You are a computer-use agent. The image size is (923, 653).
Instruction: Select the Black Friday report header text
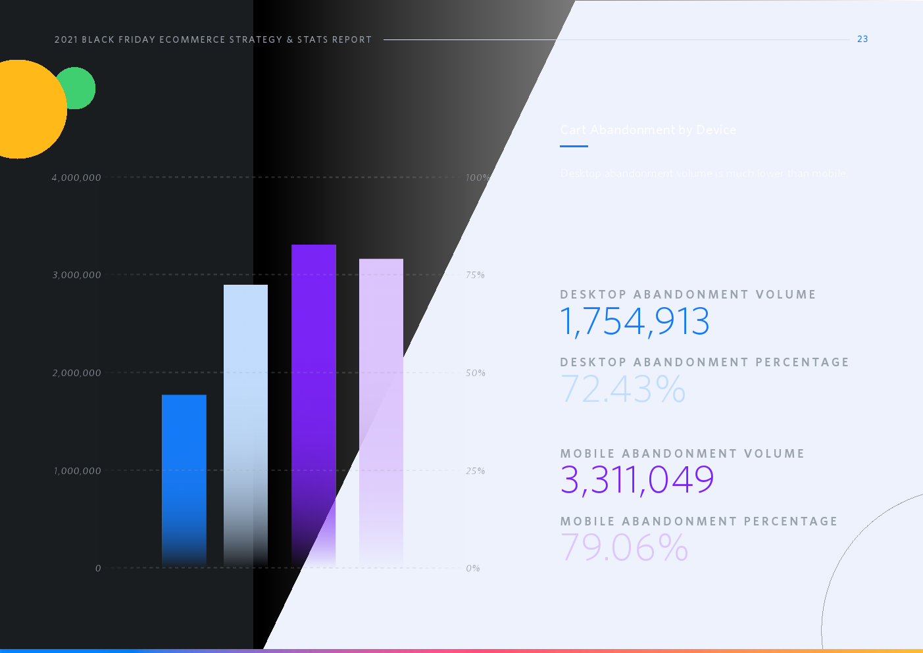pyautogui.click(x=213, y=40)
